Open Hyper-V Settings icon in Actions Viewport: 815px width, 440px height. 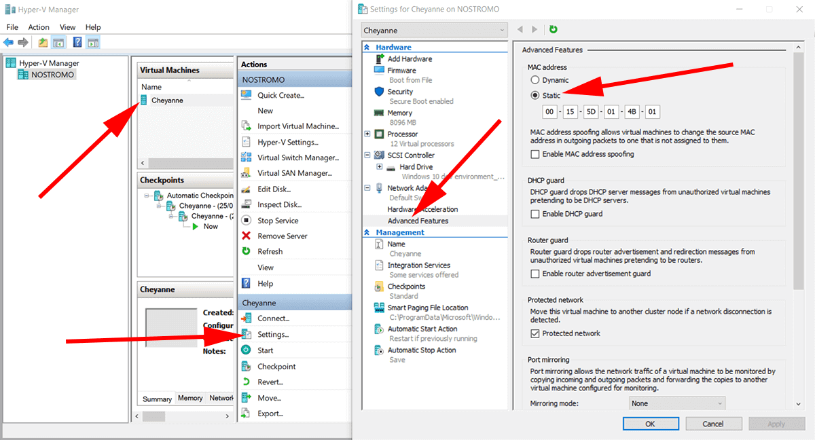246,143
